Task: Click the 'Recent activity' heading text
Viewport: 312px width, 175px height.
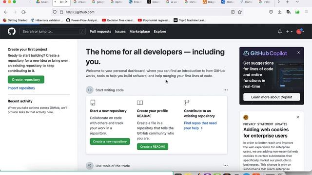Action: tap(20, 101)
